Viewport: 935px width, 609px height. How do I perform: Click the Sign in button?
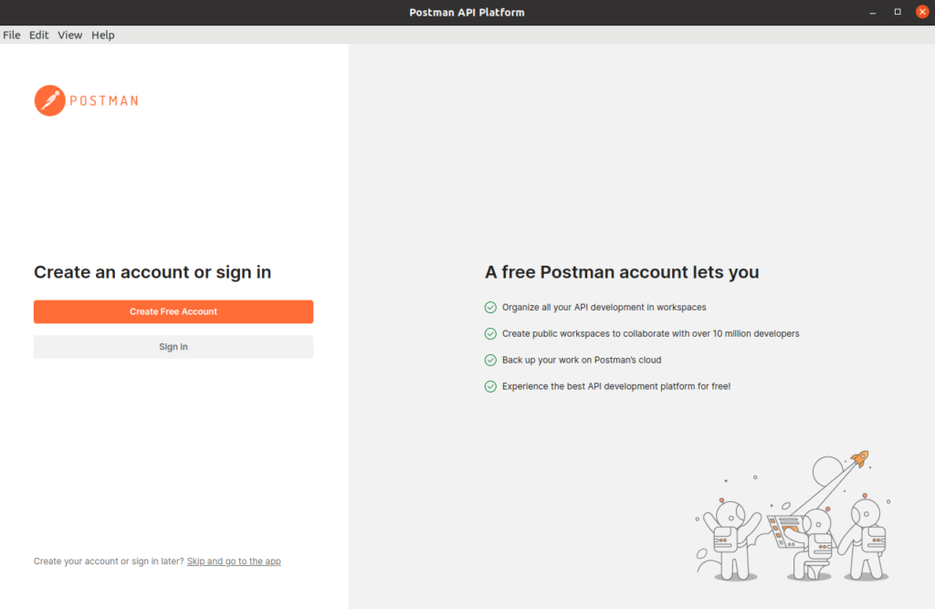click(x=173, y=347)
